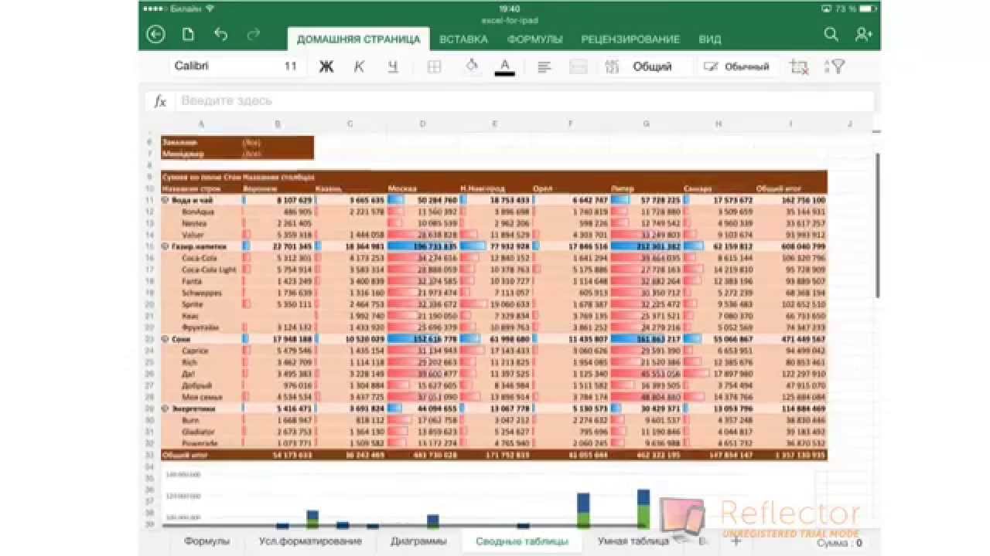
Task: Switch to the ДОМАШНЯЯ СТРАНИЦА ribbon tab
Action: 359,39
